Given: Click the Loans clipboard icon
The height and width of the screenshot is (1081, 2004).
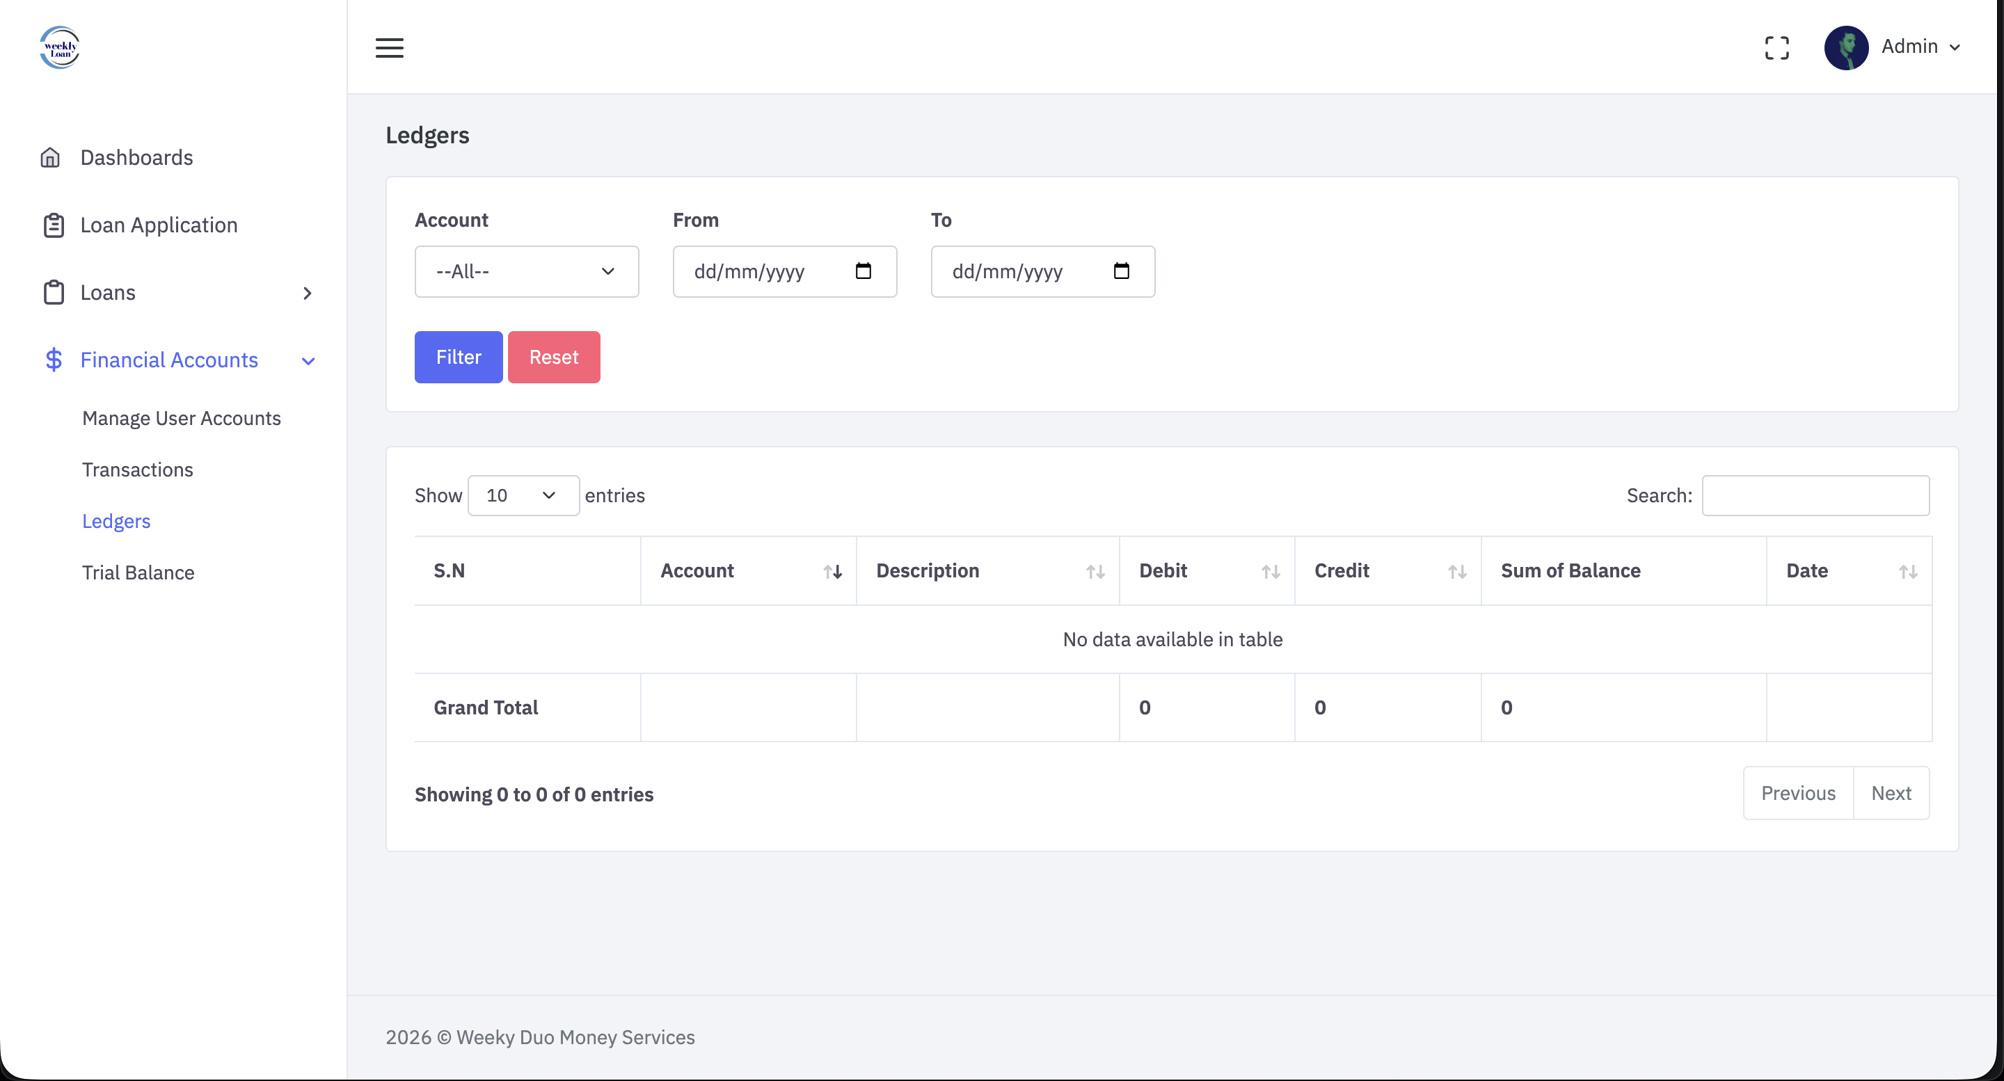Looking at the screenshot, I should pyautogui.click(x=53, y=292).
